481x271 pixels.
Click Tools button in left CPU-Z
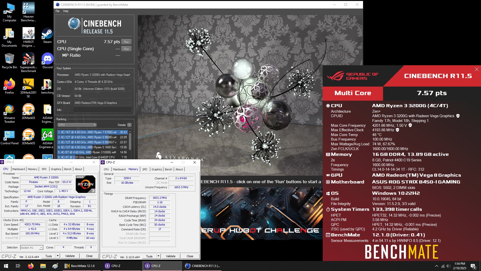coord(49,256)
